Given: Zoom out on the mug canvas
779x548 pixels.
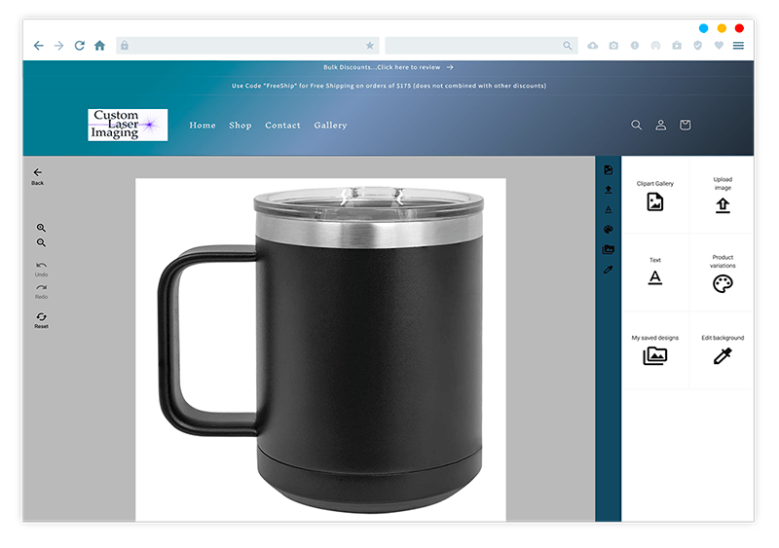Looking at the screenshot, I should [x=41, y=242].
